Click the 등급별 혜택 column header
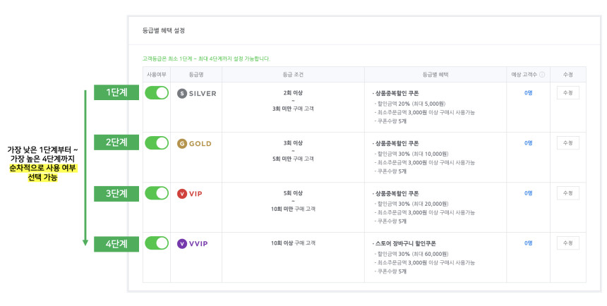This screenshot has width=607, height=306. point(435,75)
